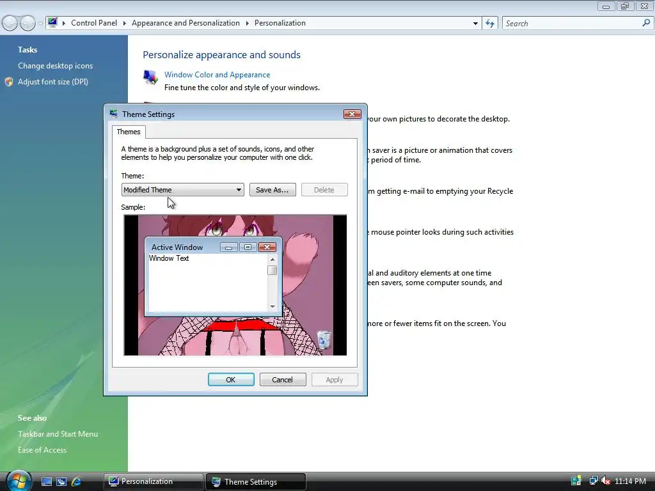Cancel the Theme Settings dialog
Viewport: 655px width, 491px height.
[283, 380]
